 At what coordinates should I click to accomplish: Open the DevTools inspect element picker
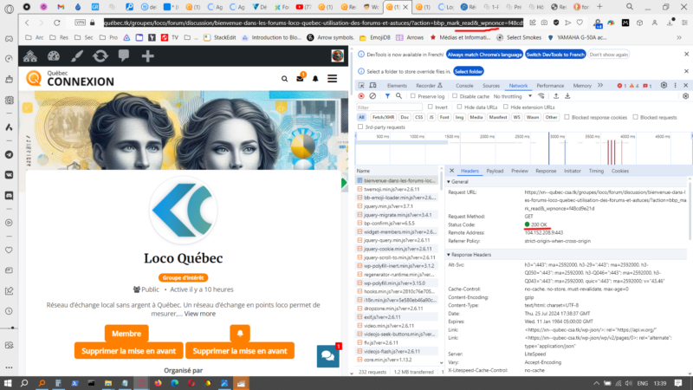tap(362, 86)
